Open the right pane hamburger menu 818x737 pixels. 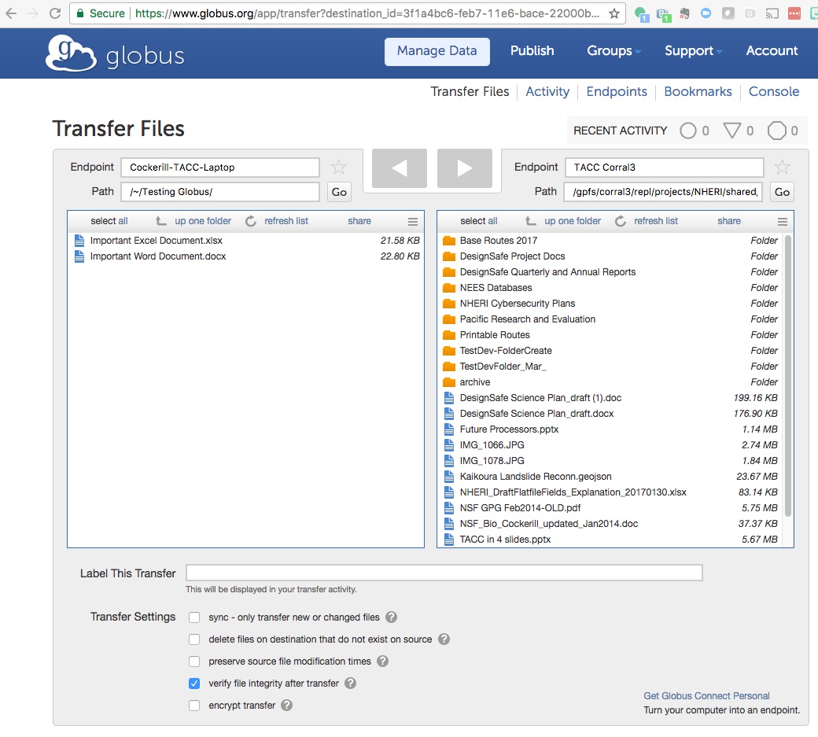point(783,222)
